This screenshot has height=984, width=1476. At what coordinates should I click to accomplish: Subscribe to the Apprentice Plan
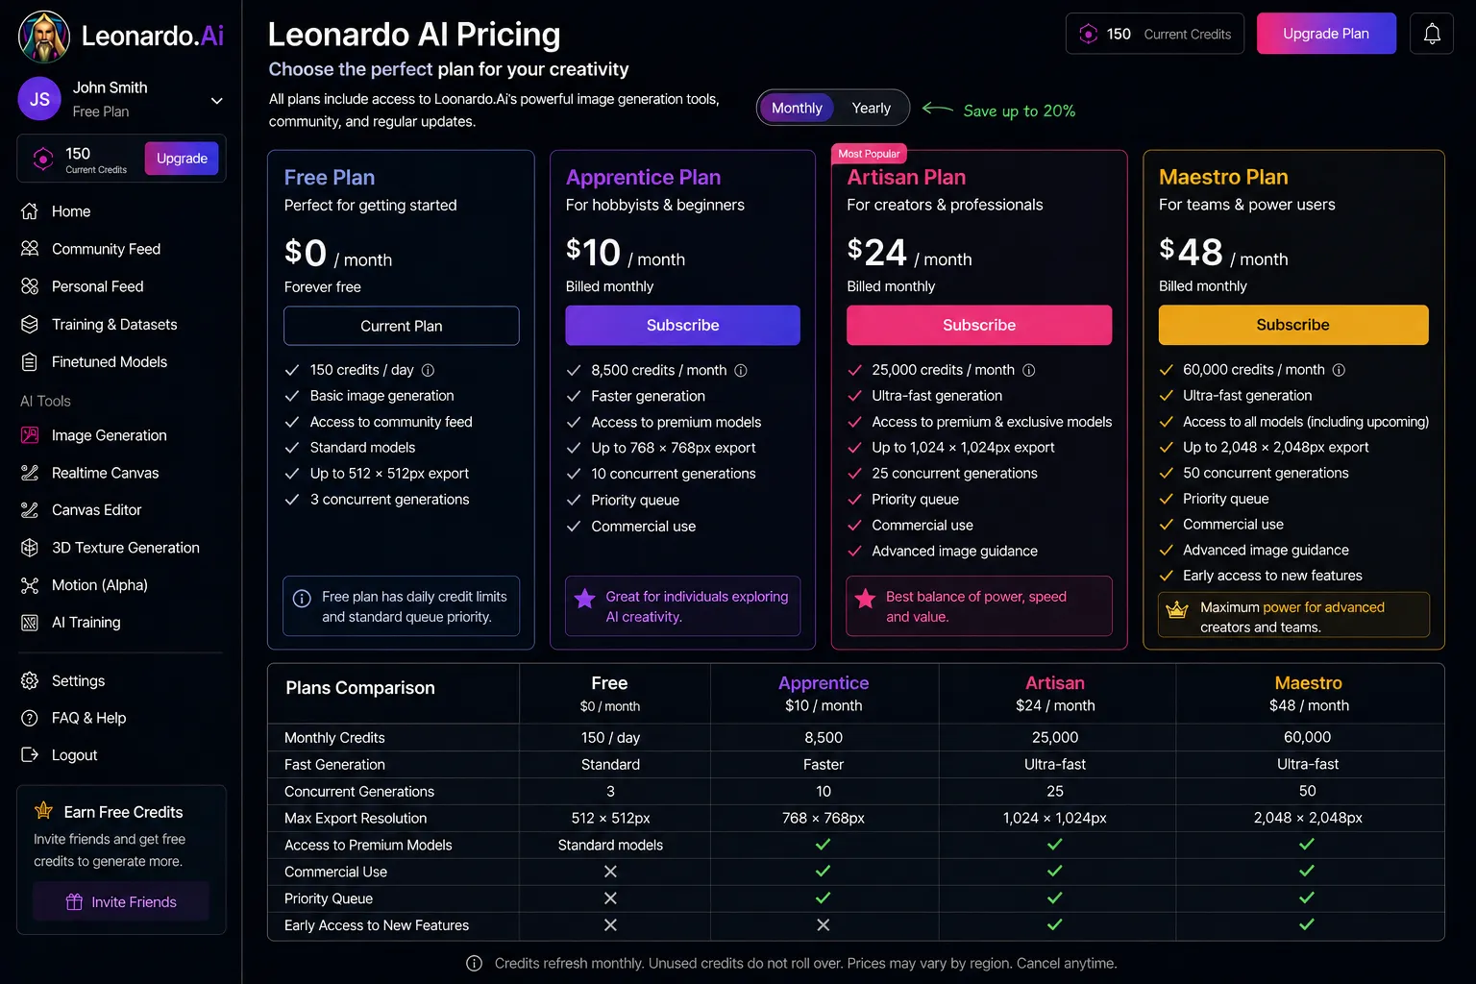click(682, 325)
